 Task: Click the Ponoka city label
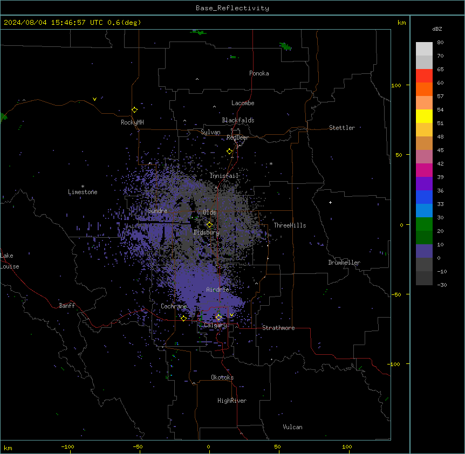click(259, 73)
